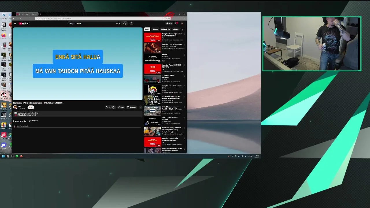Viewport: 370px width, 208px height.
Task: Open YouTube notifications bell
Action: click(x=176, y=23)
